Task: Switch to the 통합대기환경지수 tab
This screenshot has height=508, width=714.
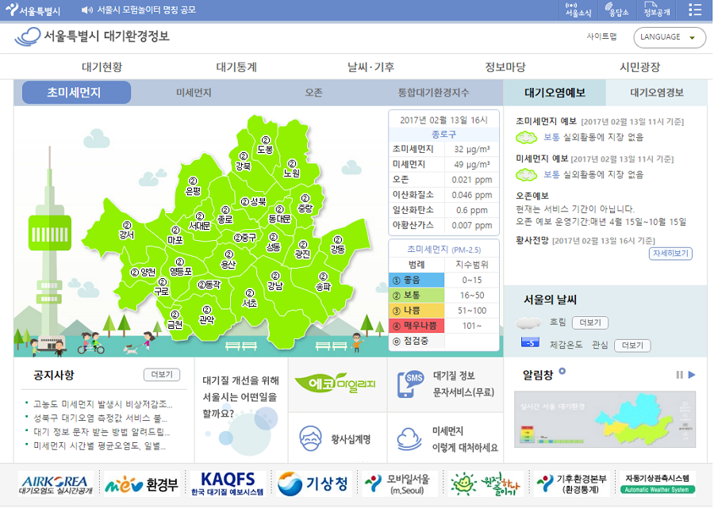Action: (x=433, y=93)
